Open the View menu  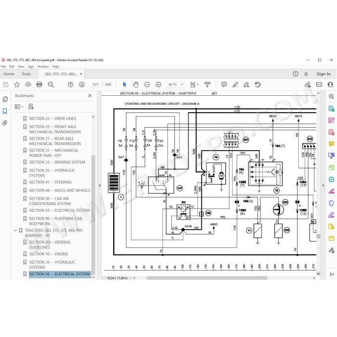pos(21,66)
